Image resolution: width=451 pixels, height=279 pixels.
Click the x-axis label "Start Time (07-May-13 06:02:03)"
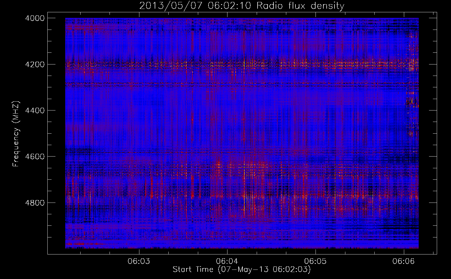[242, 270]
